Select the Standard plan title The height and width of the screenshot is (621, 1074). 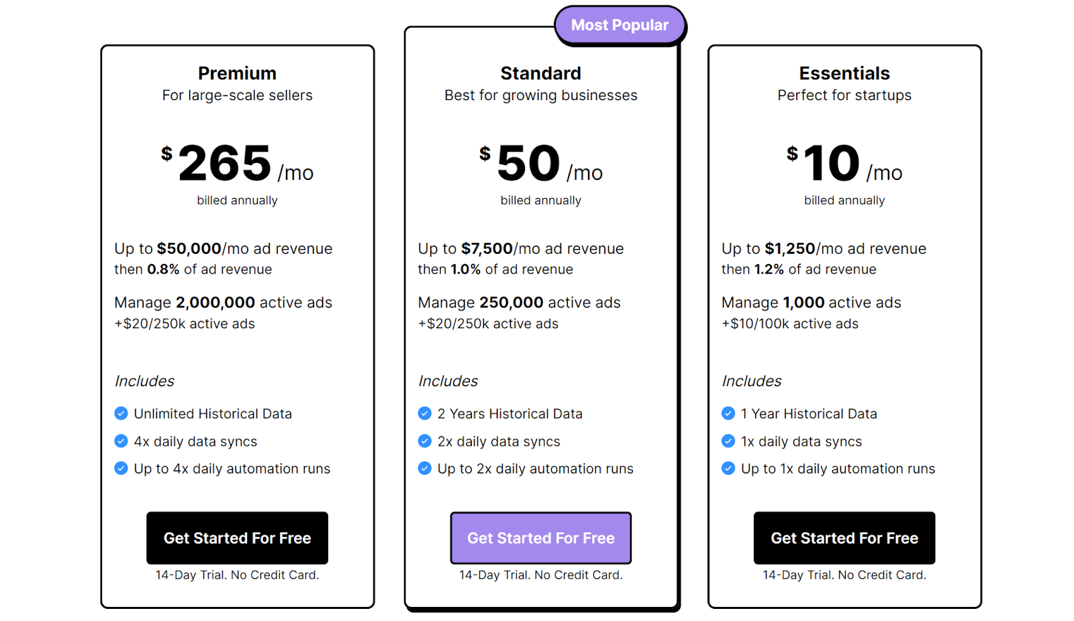pos(541,73)
